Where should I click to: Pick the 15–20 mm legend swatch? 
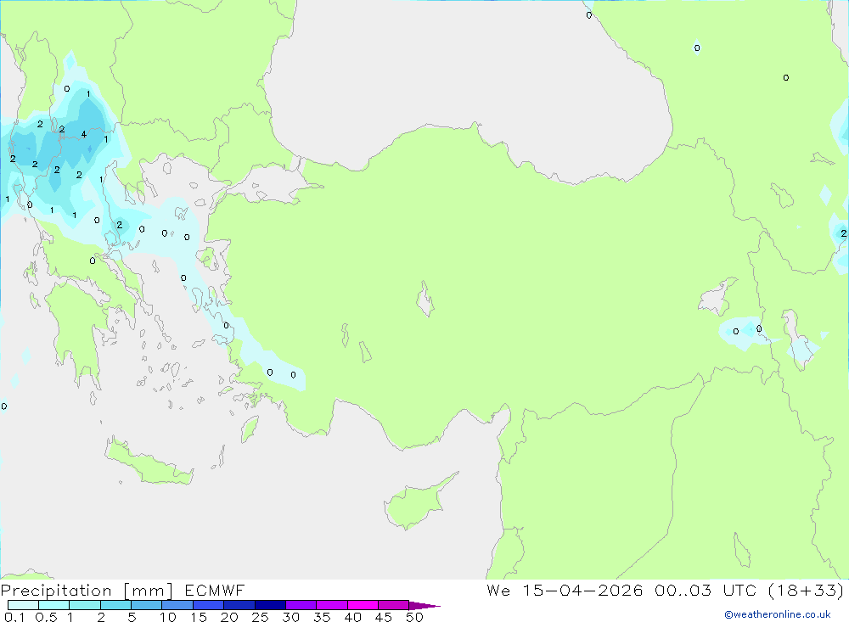click(209, 605)
